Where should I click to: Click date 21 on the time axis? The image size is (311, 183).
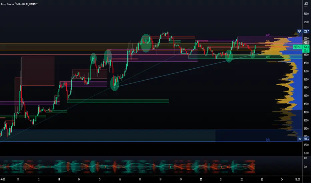click(221, 179)
